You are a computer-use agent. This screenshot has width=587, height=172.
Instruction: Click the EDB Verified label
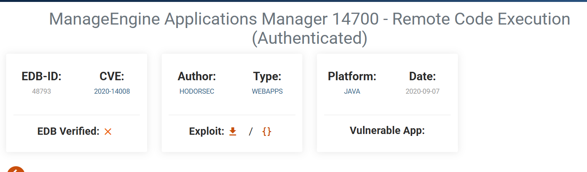tap(68, 131)
